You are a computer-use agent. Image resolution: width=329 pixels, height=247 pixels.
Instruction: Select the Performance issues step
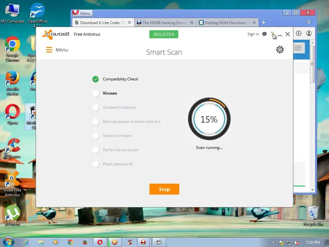pos(120,150)
